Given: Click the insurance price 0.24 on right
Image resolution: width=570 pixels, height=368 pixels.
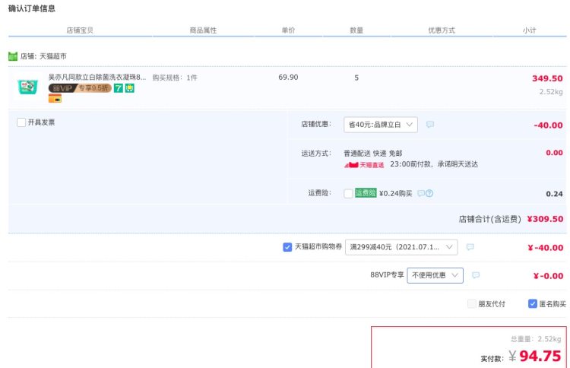Looking at the screenshot, I should [x=554, y=194].
